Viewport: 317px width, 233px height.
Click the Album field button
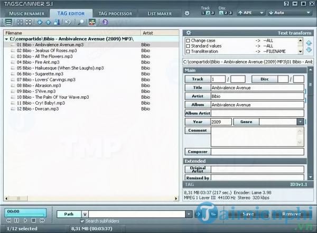198,105
